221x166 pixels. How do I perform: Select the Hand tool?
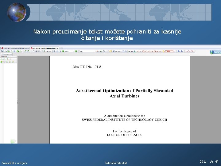coord(34,51)
